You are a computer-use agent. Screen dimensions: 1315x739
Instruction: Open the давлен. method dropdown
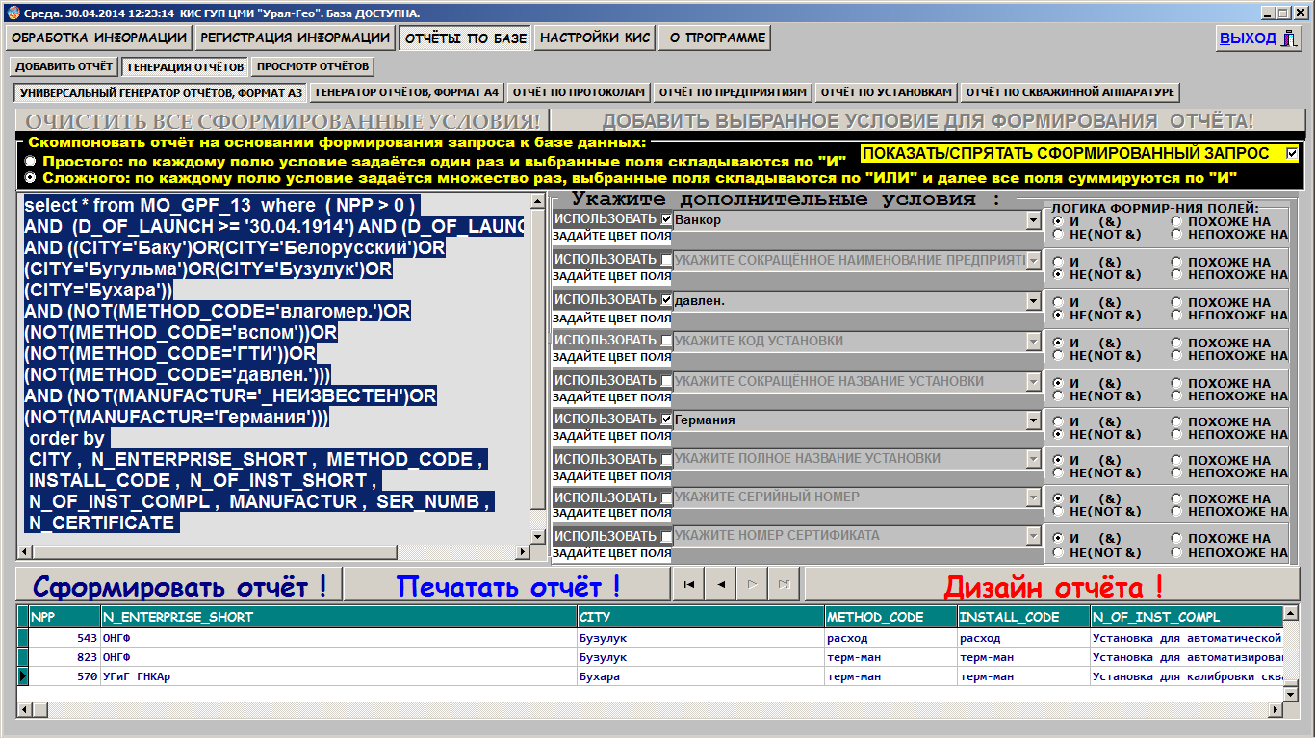point(1034,301)
